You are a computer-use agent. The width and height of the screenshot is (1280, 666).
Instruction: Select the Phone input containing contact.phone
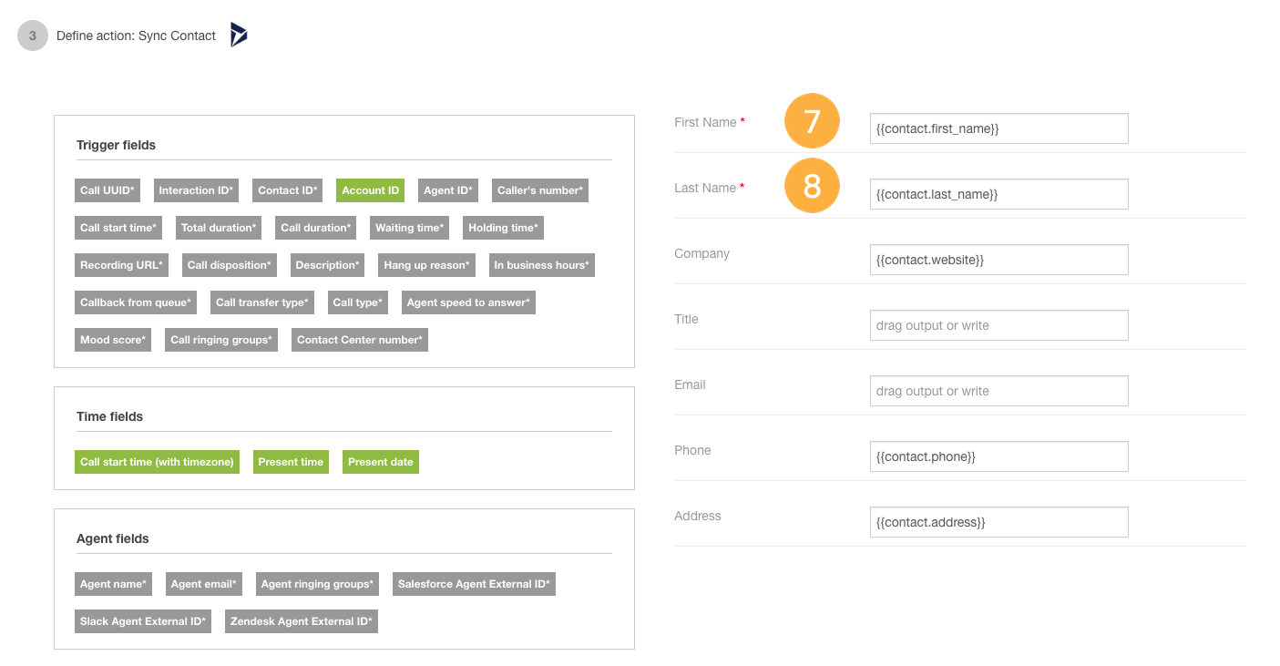[999, 456]
